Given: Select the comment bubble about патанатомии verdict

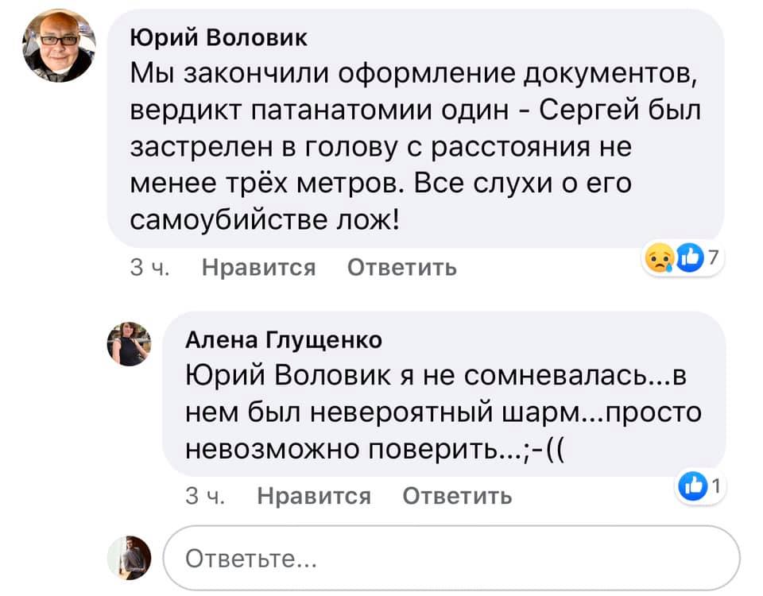Looking at the screenshot, I should 416,129.
